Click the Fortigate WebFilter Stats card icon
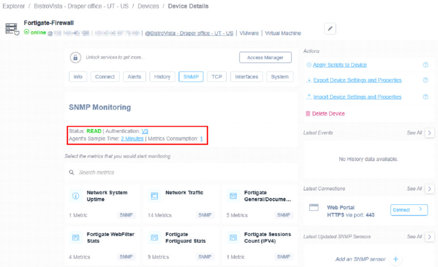 coord(76,237)
